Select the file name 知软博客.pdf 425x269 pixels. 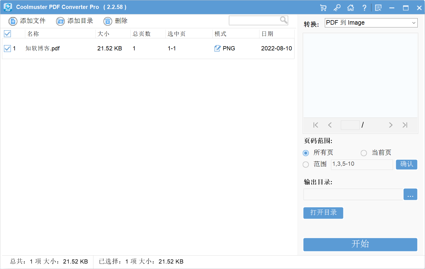[x=42, y=48]
